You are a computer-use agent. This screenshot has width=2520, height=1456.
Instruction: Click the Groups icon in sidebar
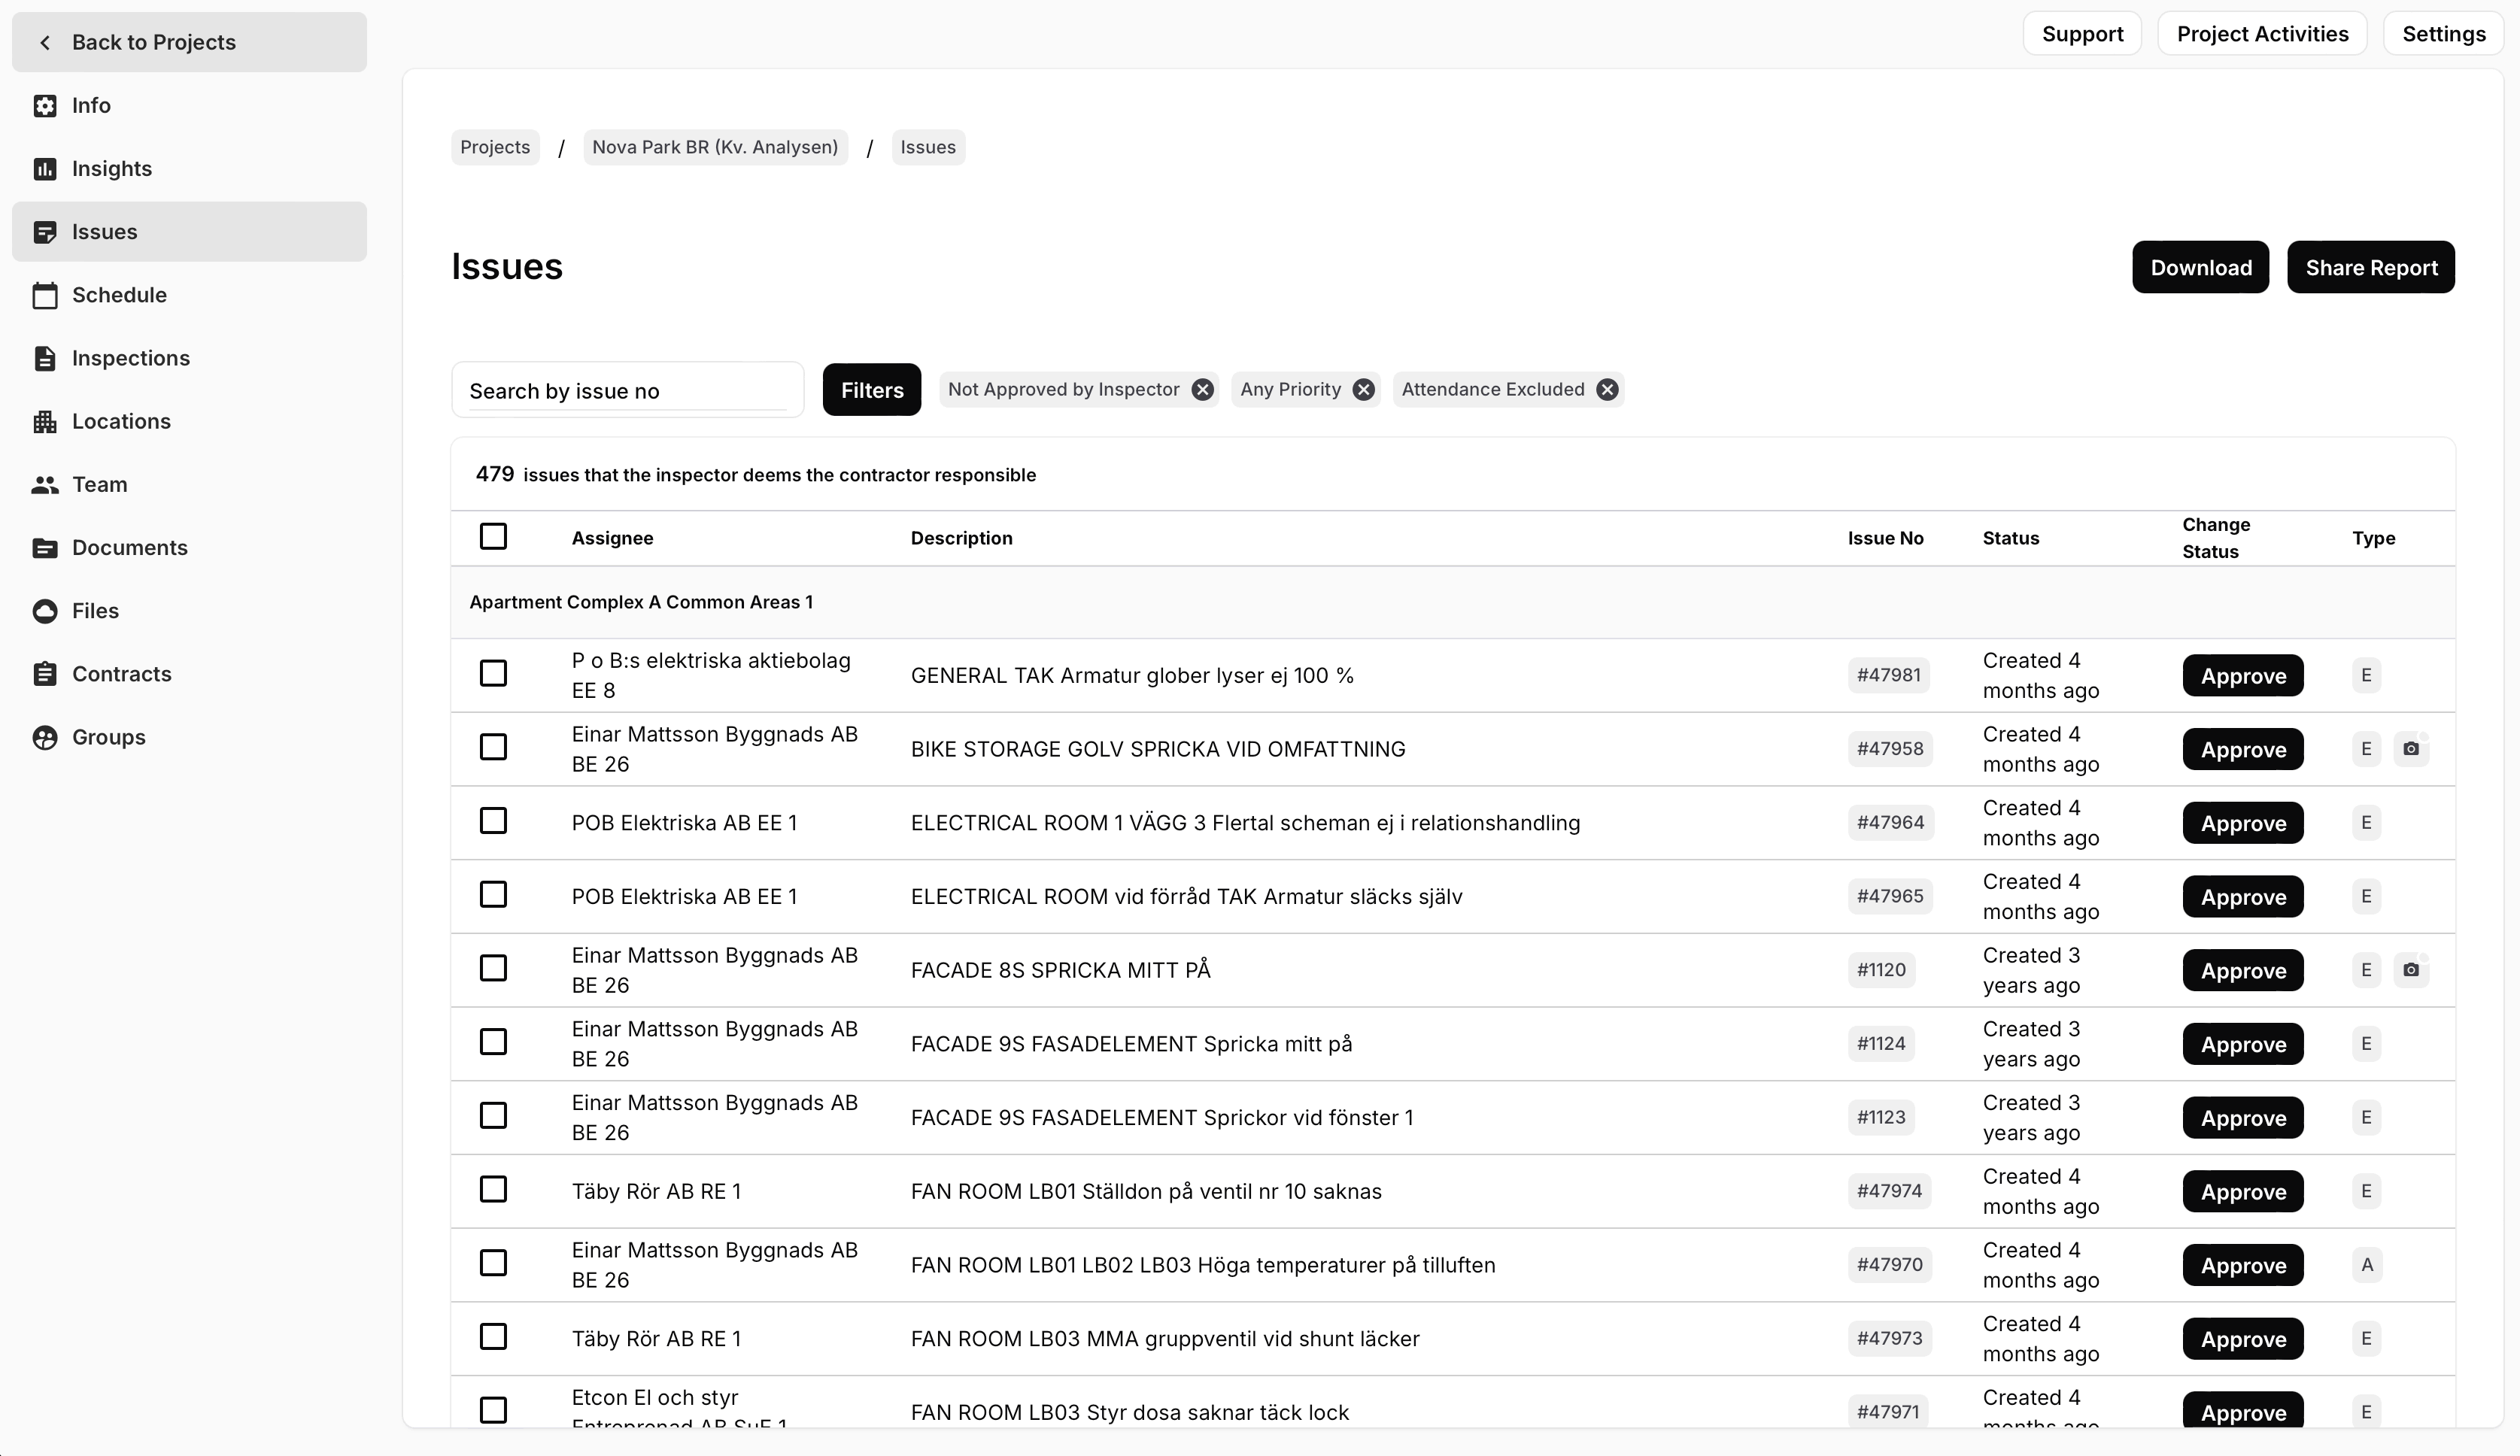(45, 737)
